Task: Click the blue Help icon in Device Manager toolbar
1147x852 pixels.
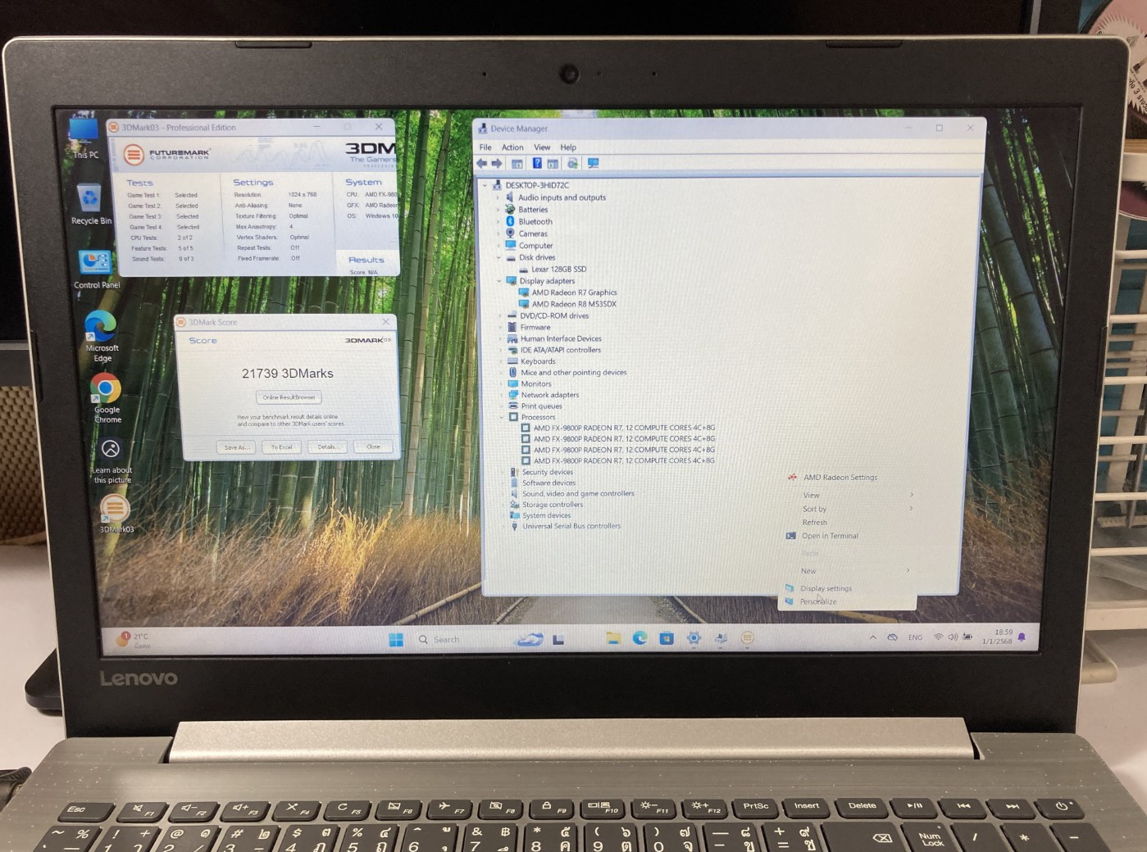Action: click(x=537, y=164)
